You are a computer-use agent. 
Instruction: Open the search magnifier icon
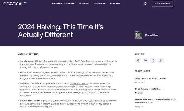coord(145,4)
